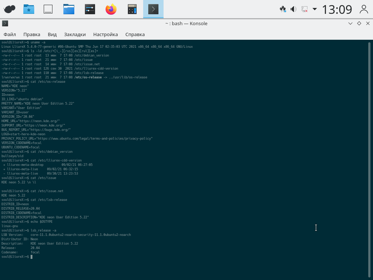
Task: Click the line "Distributor ID: Neon"
Action: [20, 239]
